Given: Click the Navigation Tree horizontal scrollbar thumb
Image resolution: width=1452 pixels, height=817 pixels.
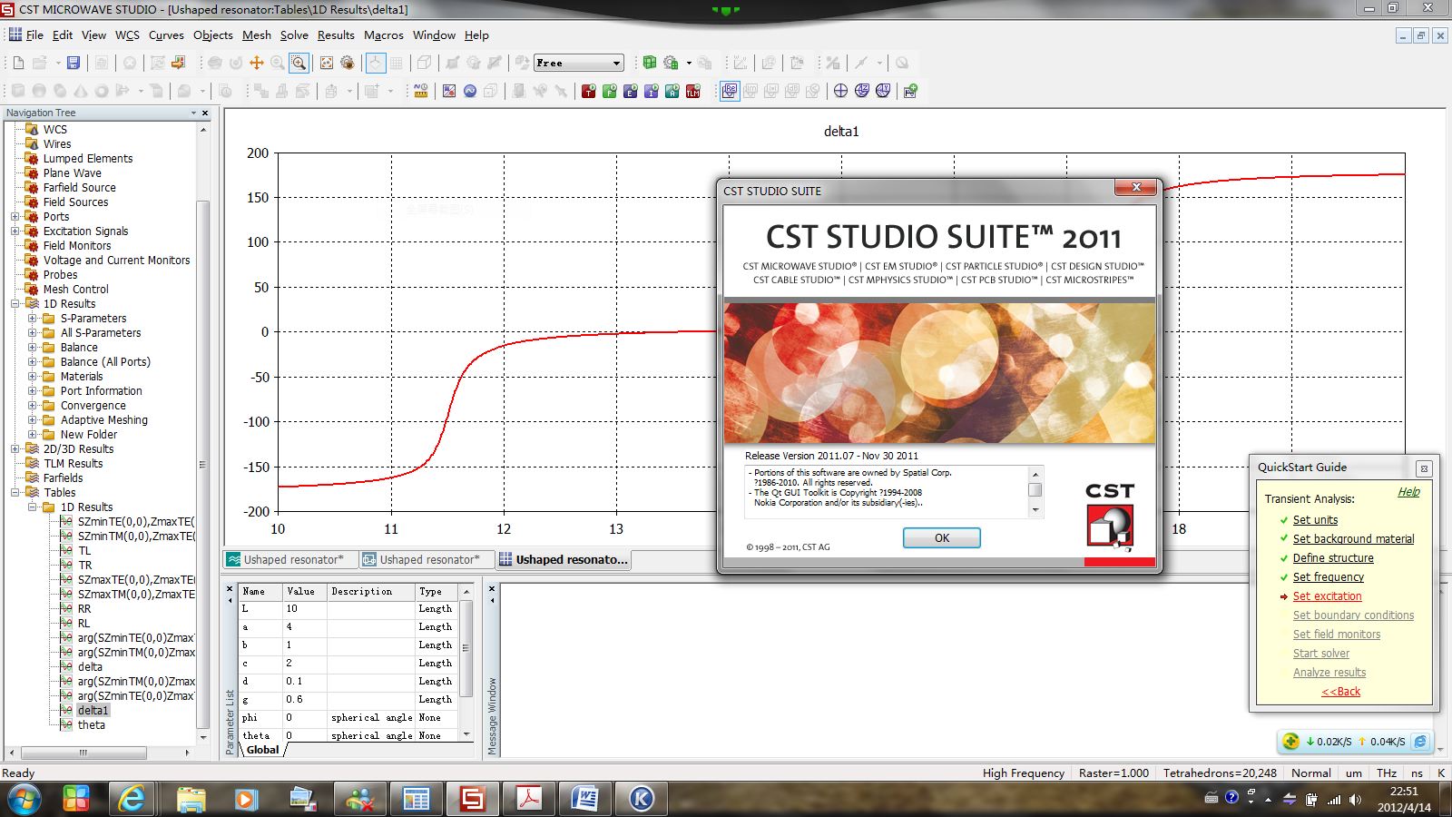Looking at the screenshot, I should (83, 753).
